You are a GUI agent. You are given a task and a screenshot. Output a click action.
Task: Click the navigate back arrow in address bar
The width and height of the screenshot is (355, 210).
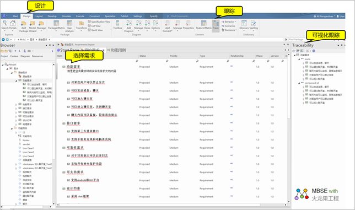[x=3, y=40]
